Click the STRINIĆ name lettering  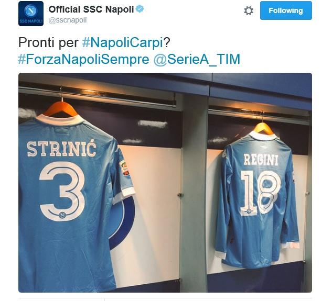(x=61, y=148)
